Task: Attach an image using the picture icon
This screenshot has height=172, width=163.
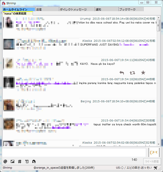Action: point(12,162)
